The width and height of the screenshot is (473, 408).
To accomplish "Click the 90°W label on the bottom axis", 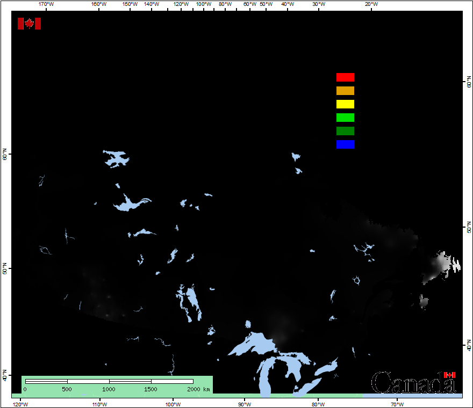I will click(x=244, y=404).
